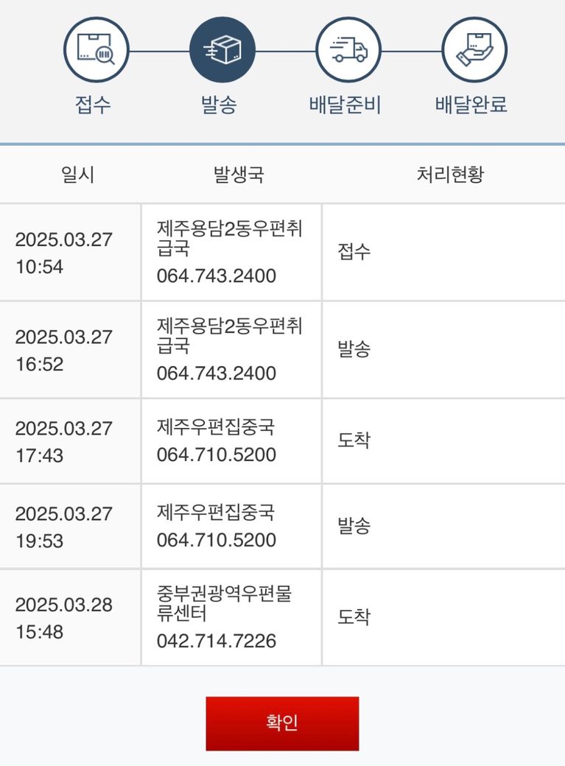Viewport: 565px width, 766px height.
Task: Click the 2025.03.28 15:48 date cell
Action: (x=64, y=618)
